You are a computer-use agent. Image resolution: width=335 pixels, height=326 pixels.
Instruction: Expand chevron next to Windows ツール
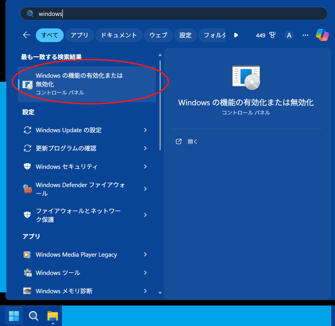tap(145, 273)
